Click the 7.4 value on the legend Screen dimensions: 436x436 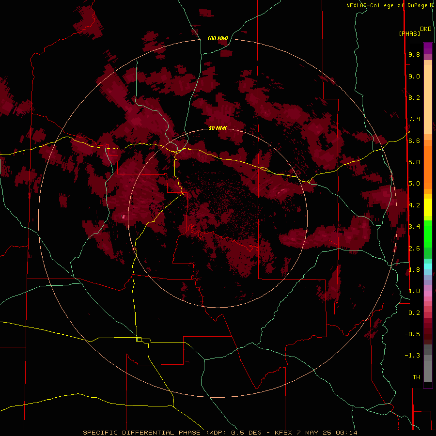414,119
